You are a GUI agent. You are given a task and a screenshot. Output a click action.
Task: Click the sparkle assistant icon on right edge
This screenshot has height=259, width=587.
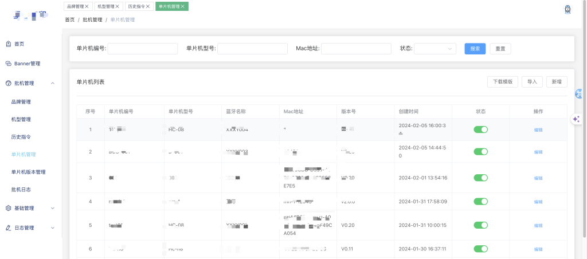[577, 119]
